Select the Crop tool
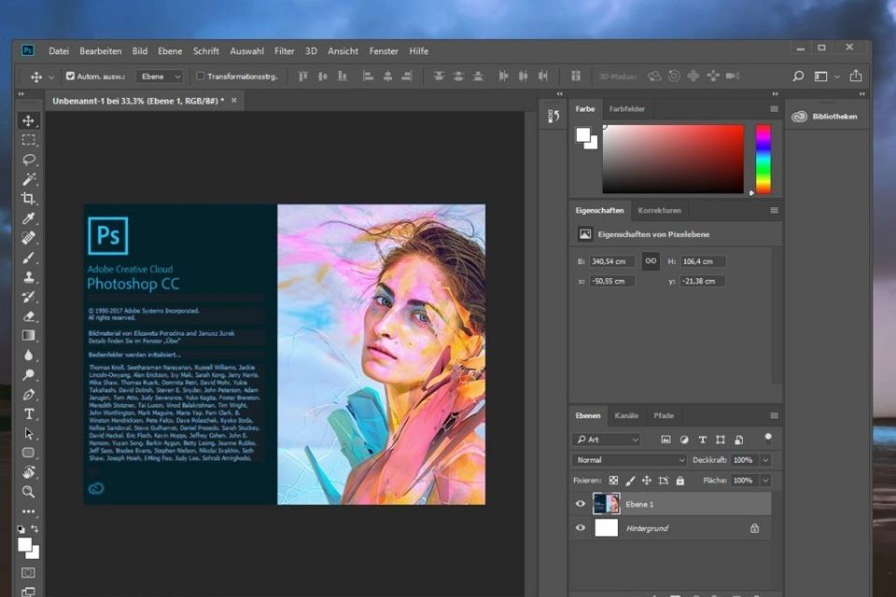 [x=28, y=199]
